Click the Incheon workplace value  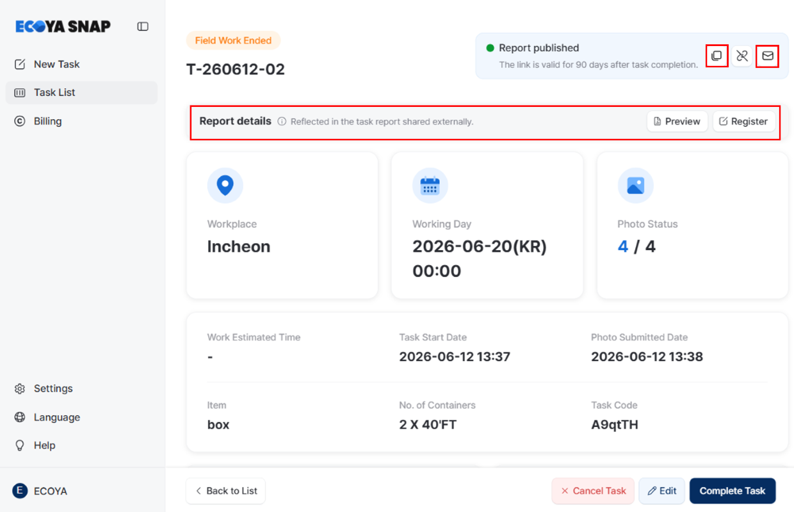(239, 246)
